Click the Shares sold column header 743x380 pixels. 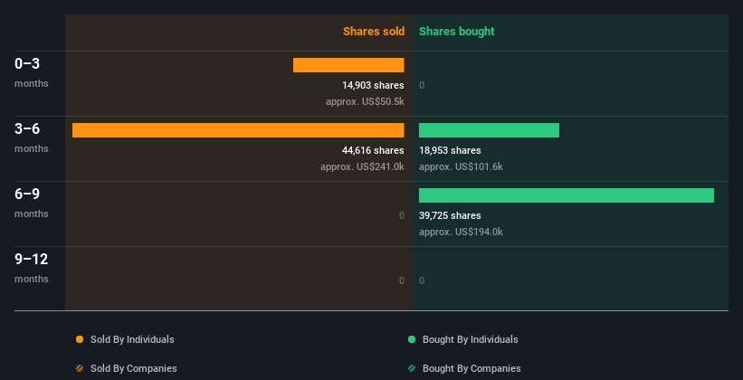point(374,32)
